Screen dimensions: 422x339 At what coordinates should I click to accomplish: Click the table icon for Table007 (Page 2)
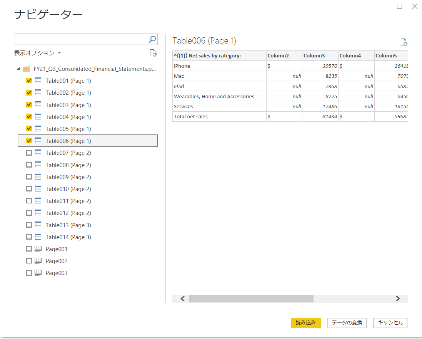(38, 153)
